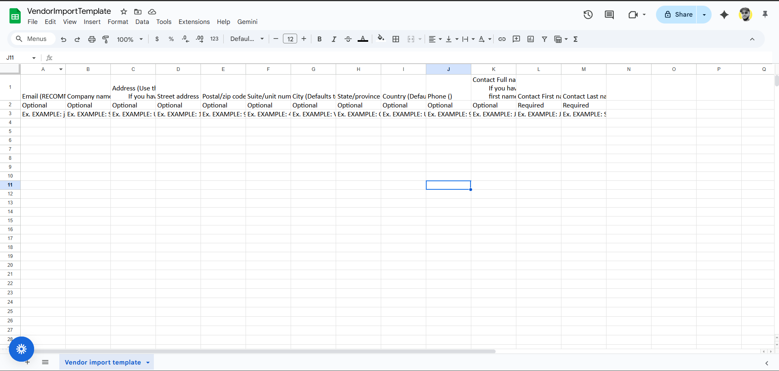The image size is (779, 371).
Task: Open the Format menu
Action: point(118,22)
